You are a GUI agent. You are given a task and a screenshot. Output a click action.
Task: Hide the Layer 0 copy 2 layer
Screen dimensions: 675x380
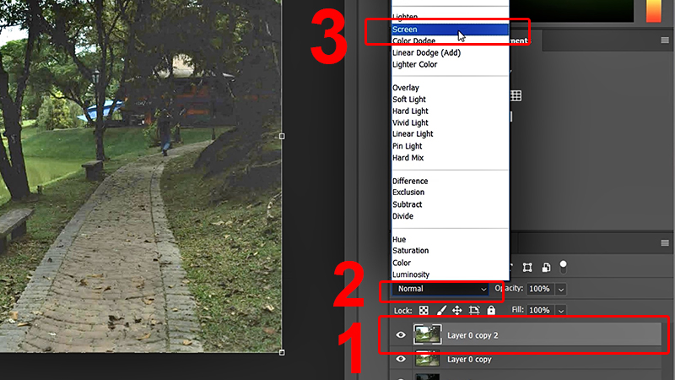[x=401, y=335]
